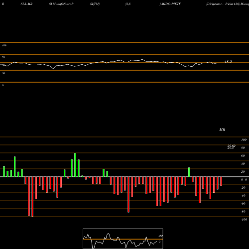The image size is (249, 249).
Task: Click the RSI 70 level label
Action: pyautogui.click(x=3, y=57)
